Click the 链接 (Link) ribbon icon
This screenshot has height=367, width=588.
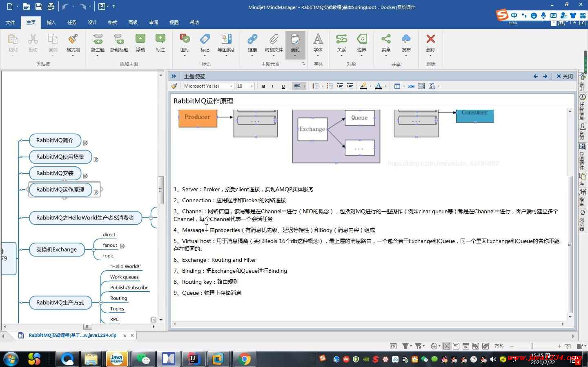pos(252,39)
